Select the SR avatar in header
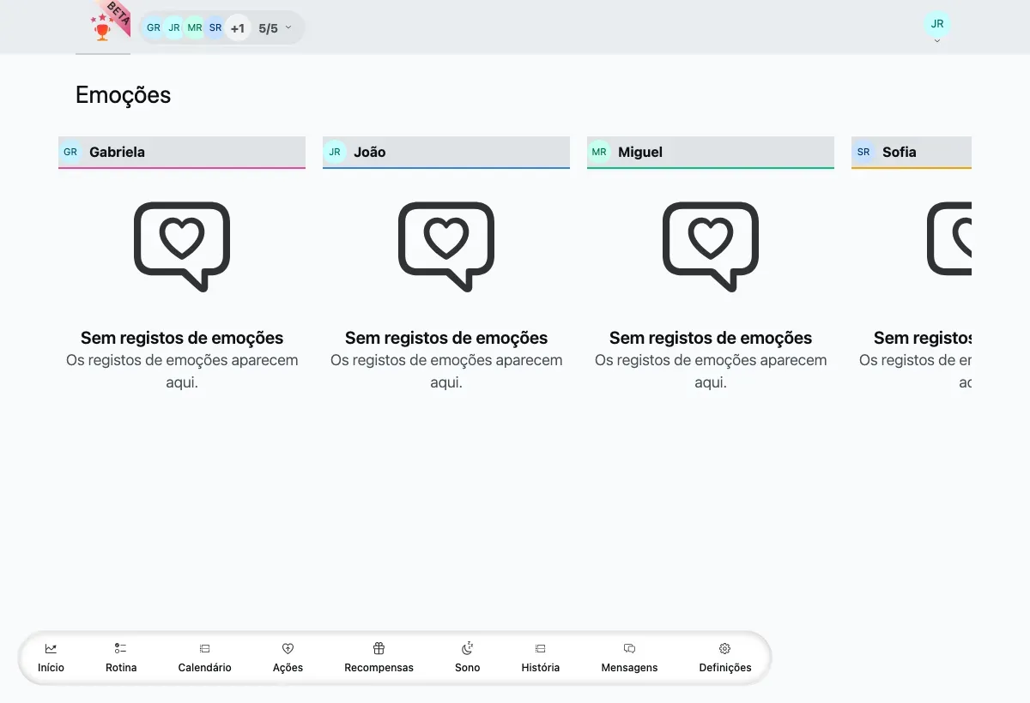The width and height of the screenshot is (1030, 703). coord(215,27)
